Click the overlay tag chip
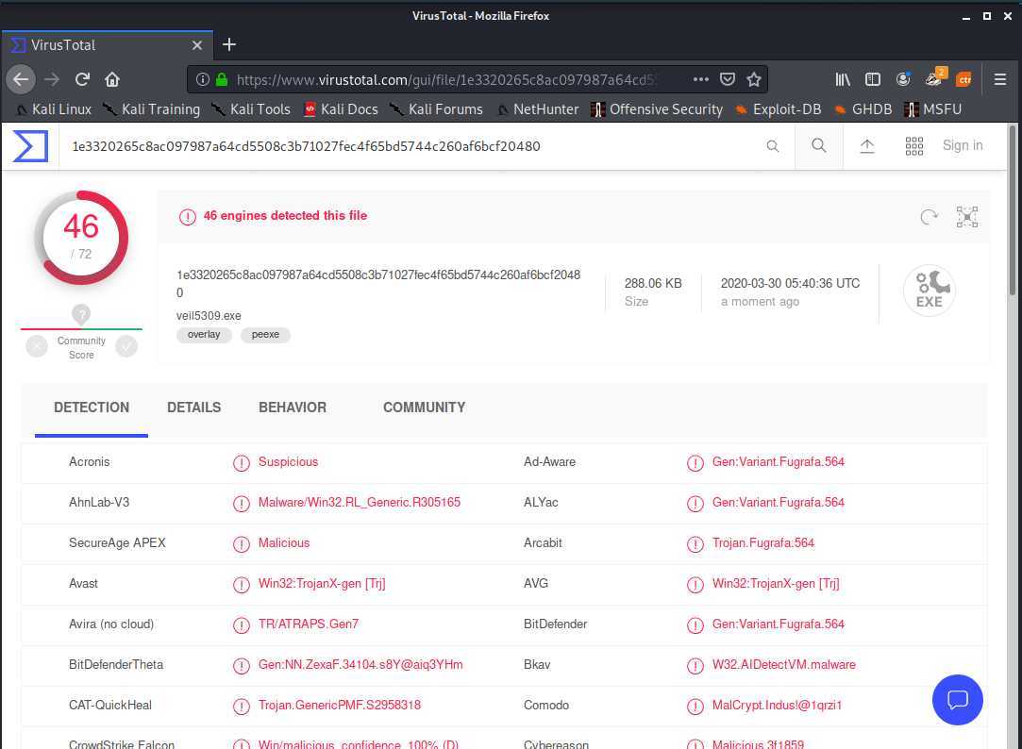1022x749 pixels. coord(204,335)
